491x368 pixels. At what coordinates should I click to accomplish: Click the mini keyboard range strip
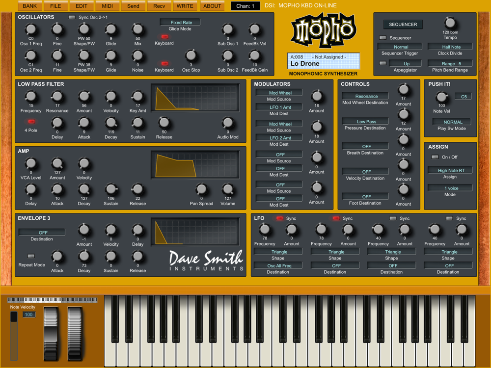pos(53,299)
